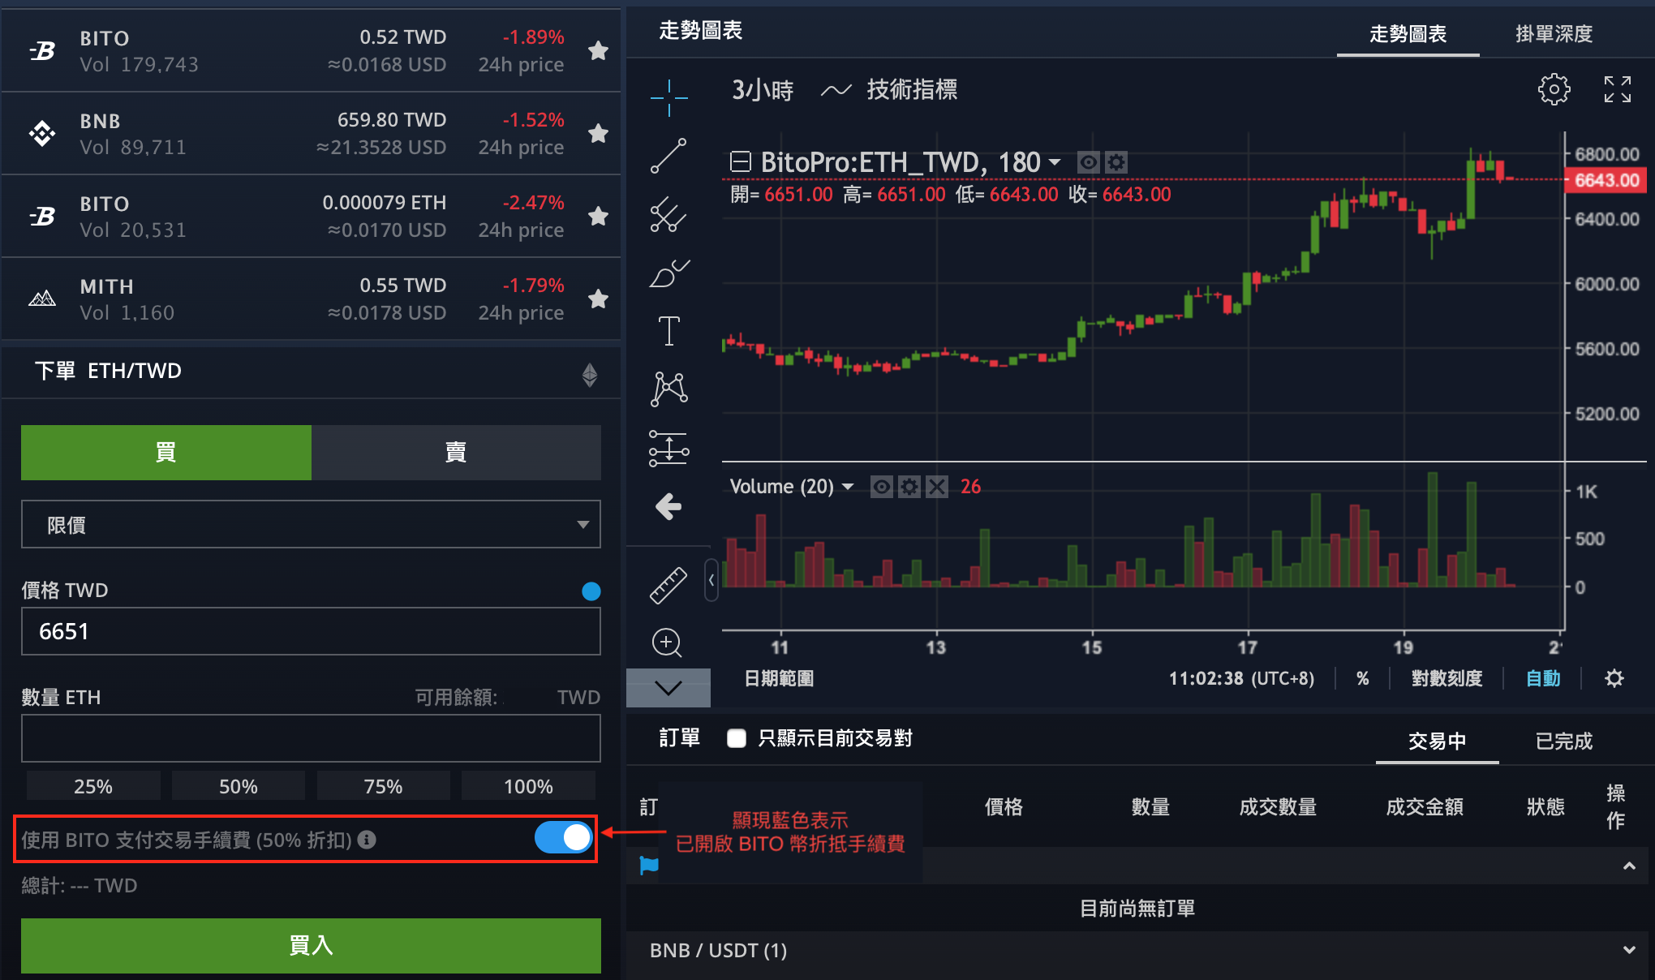Set quantity to 50%
Image resolution: width=1655 pixels, height=980 pixels.
pyautogui.click(x=239, y=786)
